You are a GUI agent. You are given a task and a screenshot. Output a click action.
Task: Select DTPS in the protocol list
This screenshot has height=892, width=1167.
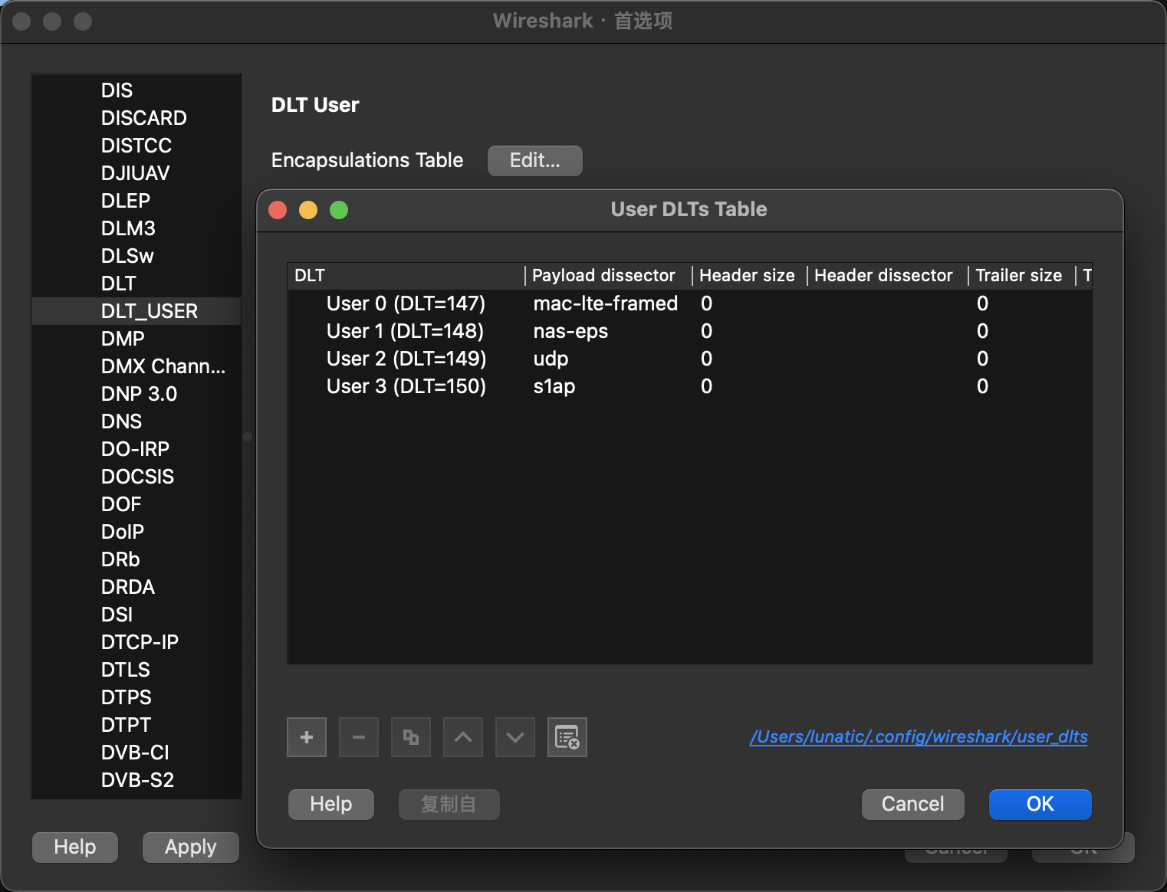pos(136,697)
